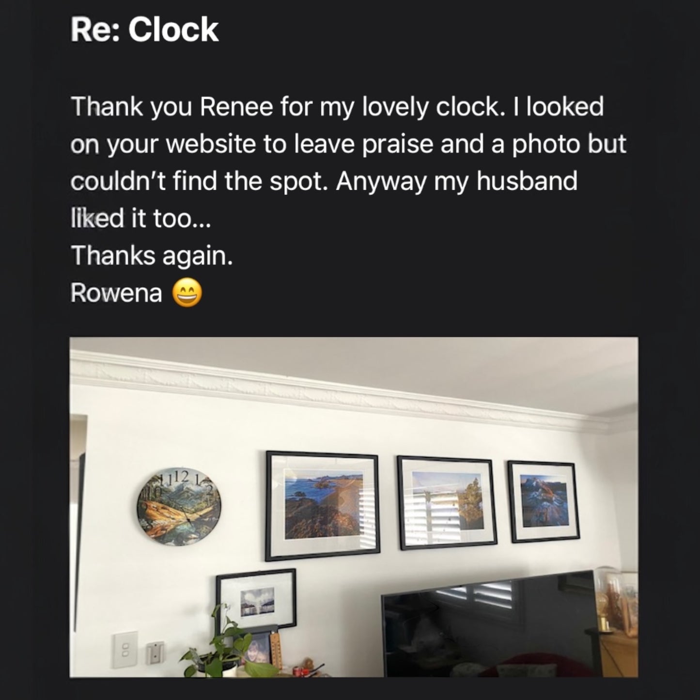Select the framed mountain picture nearest the cornice corner

543,501
